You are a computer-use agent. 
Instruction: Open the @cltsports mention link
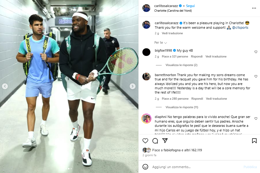[x=240, y=28]
